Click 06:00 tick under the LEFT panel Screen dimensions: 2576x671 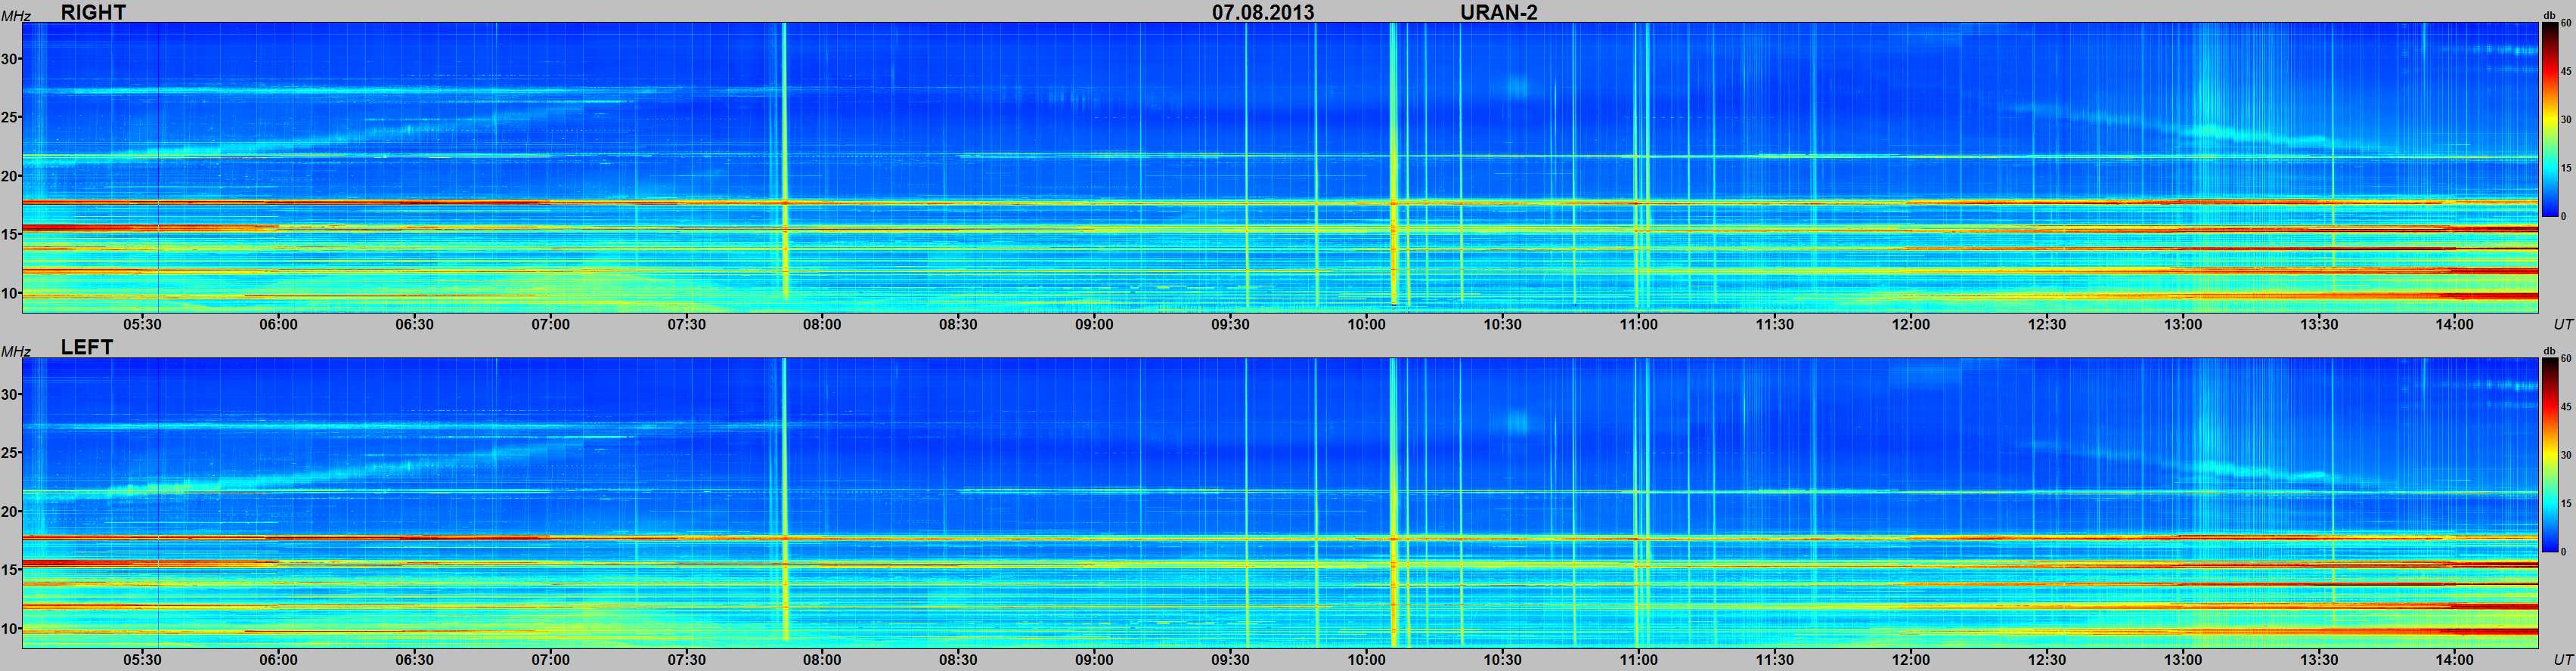(278, 659)
